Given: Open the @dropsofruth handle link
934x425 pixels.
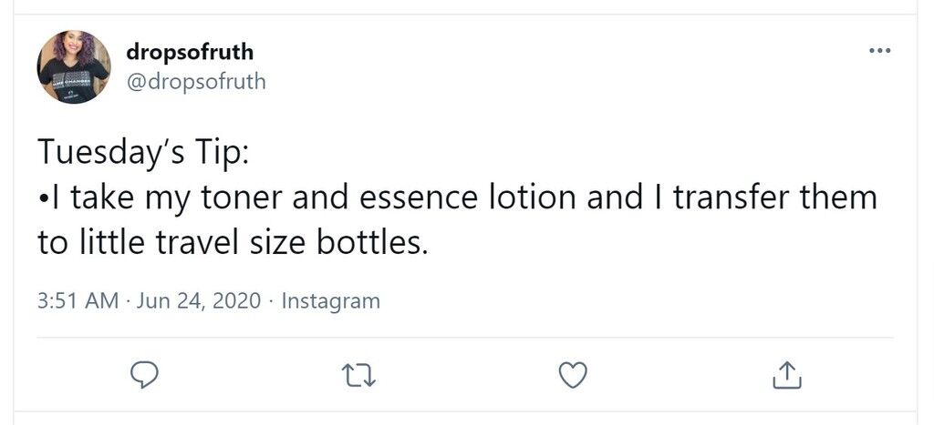Looking at the screenshot, I should coord(196,81).
